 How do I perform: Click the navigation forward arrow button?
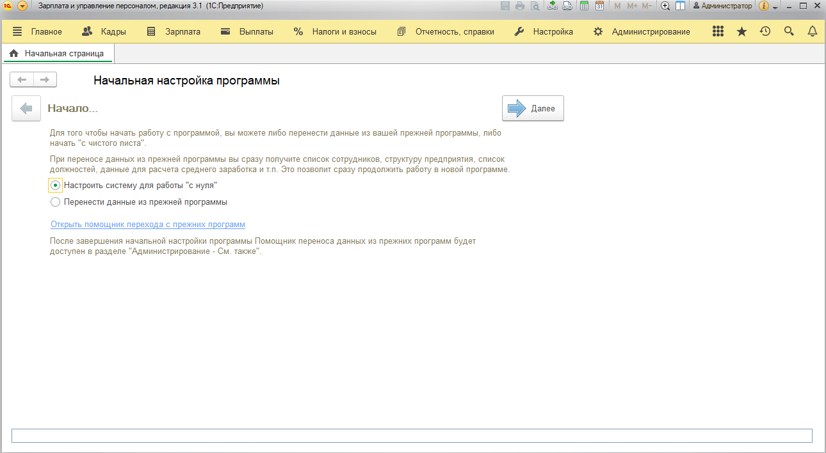(45, 79)
